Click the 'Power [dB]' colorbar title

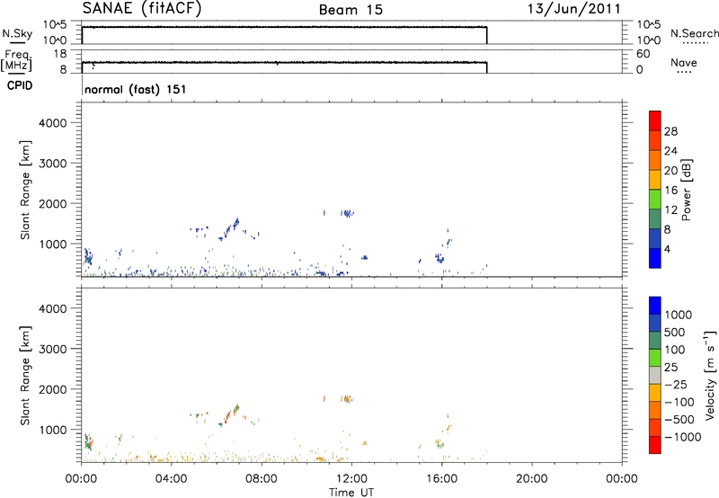coord(686,190)
